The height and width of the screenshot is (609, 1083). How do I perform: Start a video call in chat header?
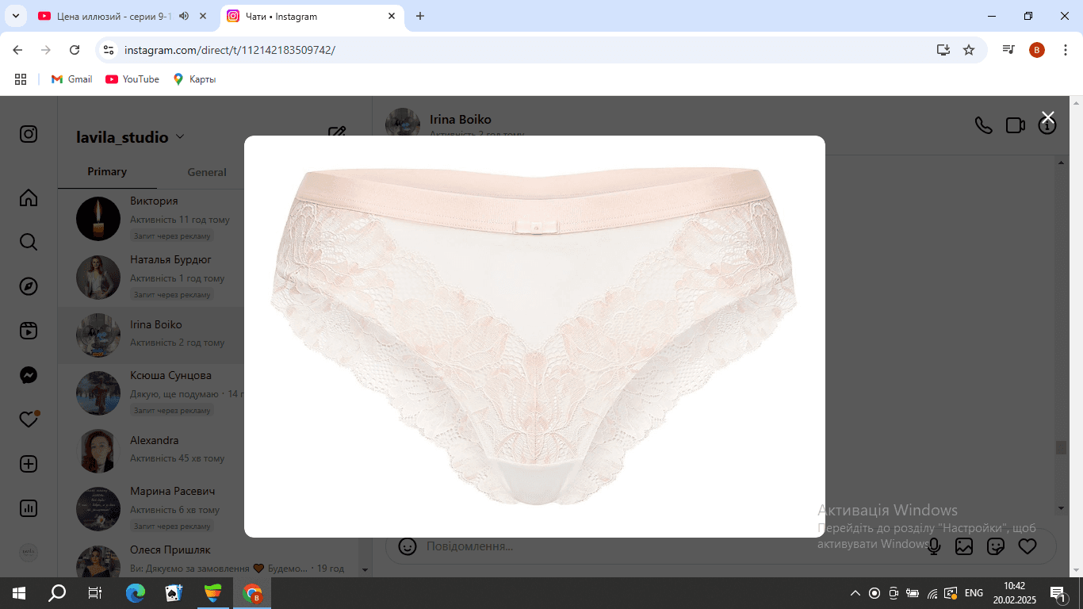coord(1015,125)
